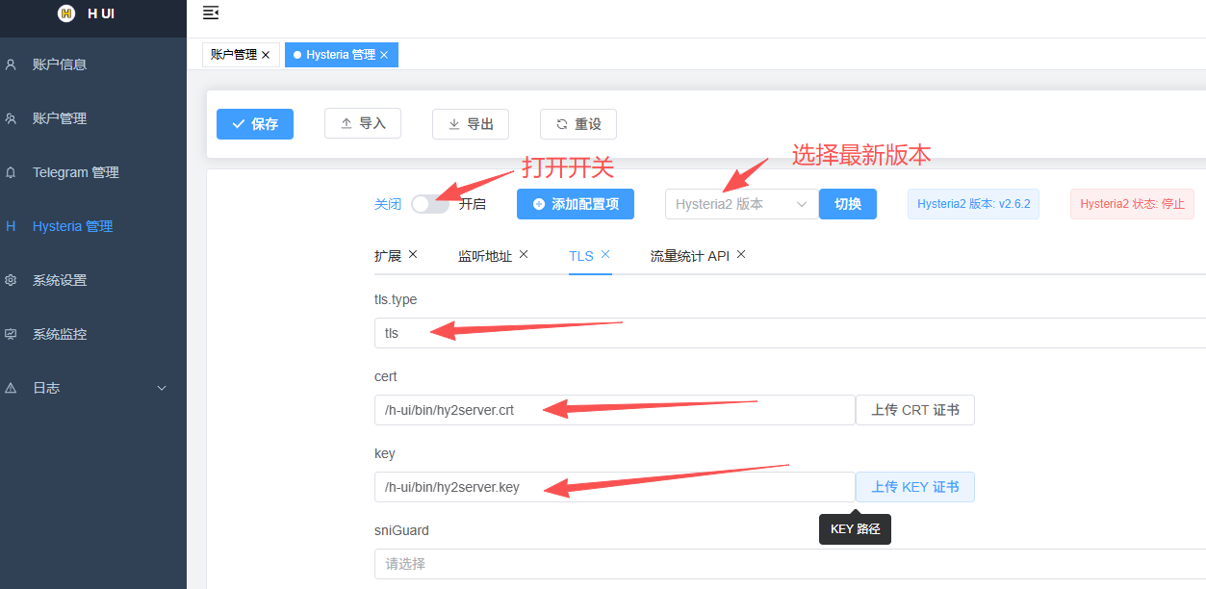
Task: Open Telegram 管理 in the sidebar
Action: 75,172
